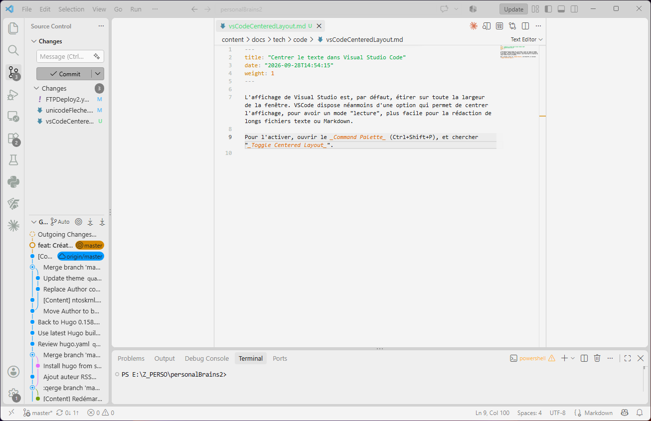Generate commit message with sparkle icon
This screenshot has height=421, width=651.
click(x=97, y=56)
